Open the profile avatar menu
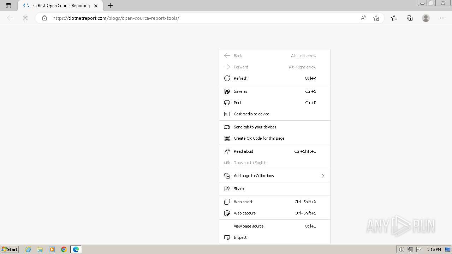Screen dimensions: 452x254 click(426, 18)
